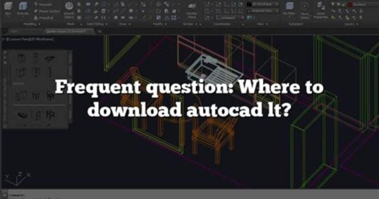Image resolution: width=379 pixels, height=199 pixels.
Task: Expand the Modeling panel title
Action: click(32, 24)
